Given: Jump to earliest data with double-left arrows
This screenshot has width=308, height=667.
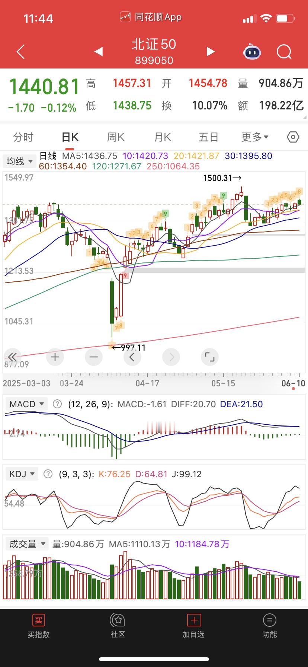Looking at the screenshot, I should point(12,357).
